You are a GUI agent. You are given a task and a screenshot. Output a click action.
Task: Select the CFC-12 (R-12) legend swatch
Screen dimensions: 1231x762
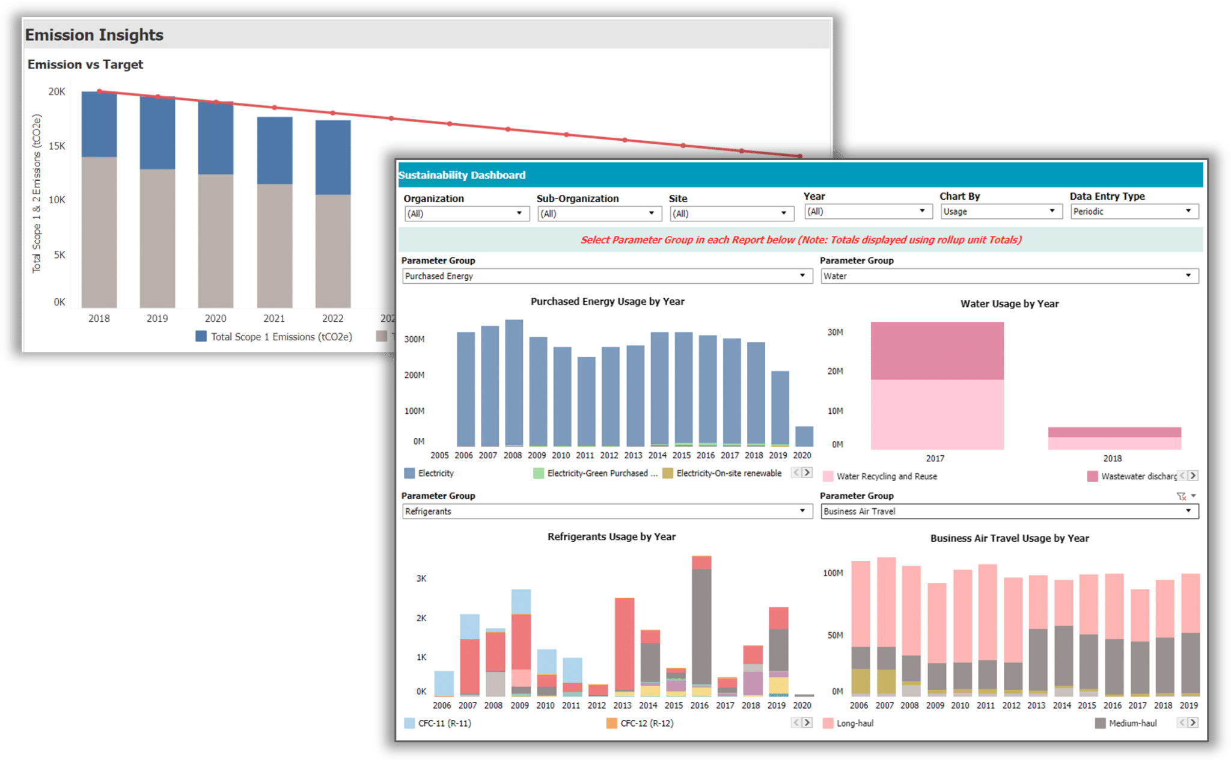click(x=611, y=724)
